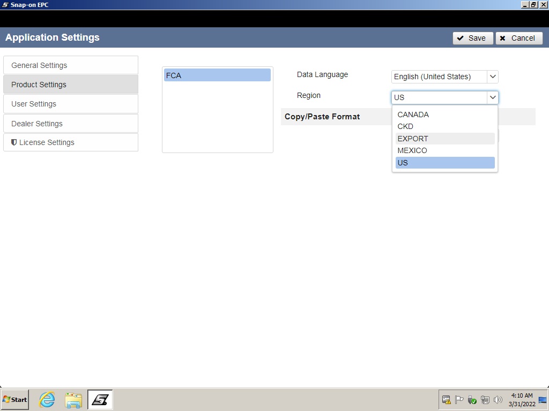Choose MEXICO from the Region list

point(445,150)
